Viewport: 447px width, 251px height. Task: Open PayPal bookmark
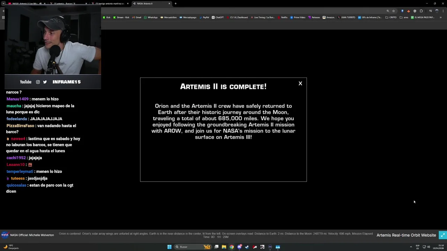[204, 17]
